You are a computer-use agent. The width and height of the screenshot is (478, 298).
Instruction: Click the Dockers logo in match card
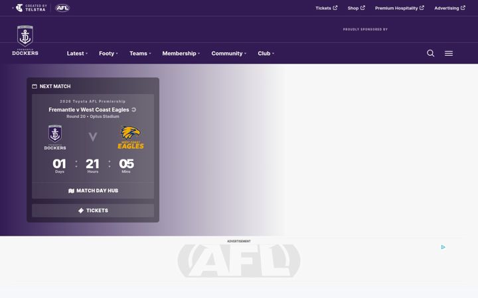(55, 137)
